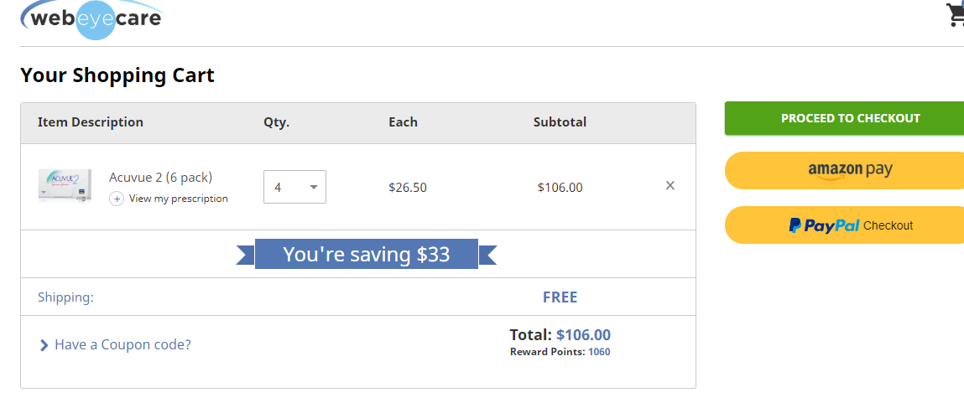Open the shopping cart icon
The image size is (964, 403).
[955, 15]
